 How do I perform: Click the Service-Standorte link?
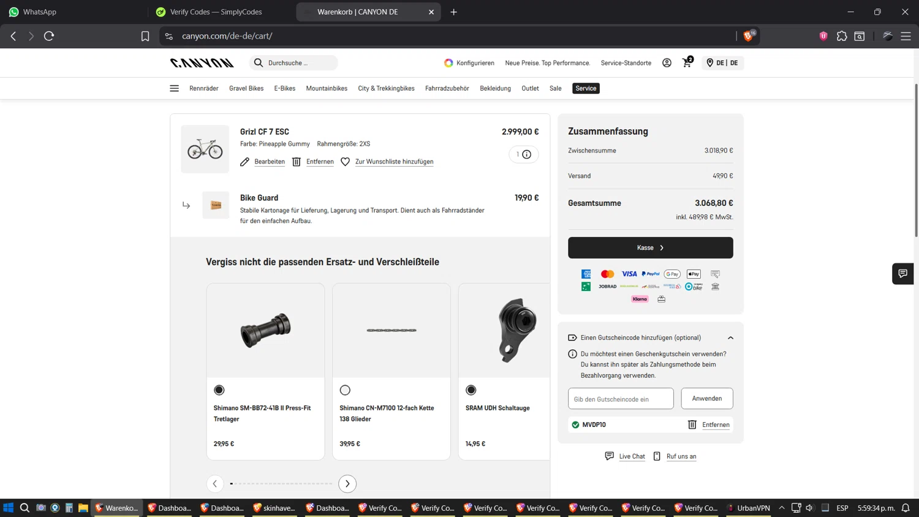pyautogui.click(x=626, y=63)
